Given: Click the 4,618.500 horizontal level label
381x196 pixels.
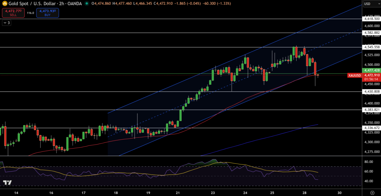Looking at the screenshot, I should (x=371, y=19).
